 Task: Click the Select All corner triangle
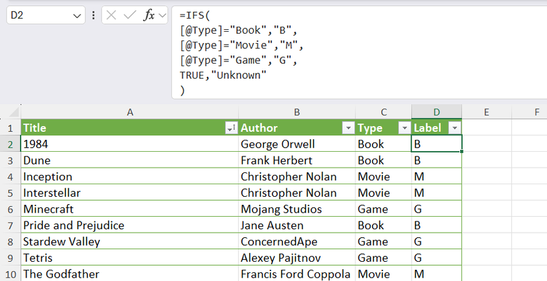[x=13, y=112]
